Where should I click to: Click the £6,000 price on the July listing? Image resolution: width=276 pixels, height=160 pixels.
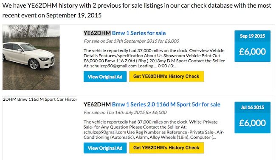(x=252, y=123)
